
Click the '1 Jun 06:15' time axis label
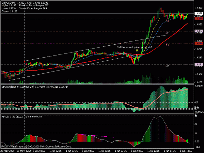click(x=104, y=151)
